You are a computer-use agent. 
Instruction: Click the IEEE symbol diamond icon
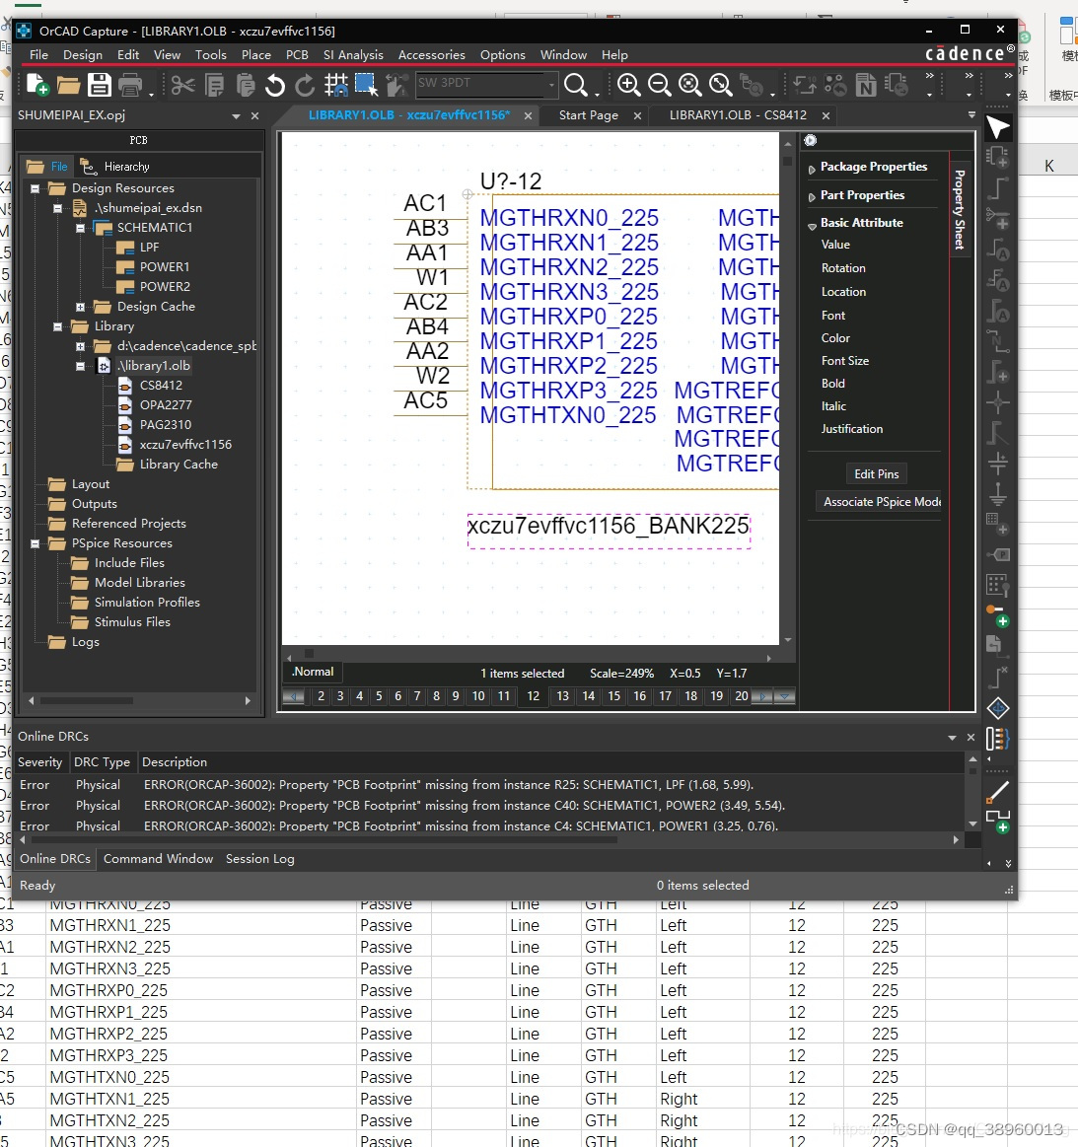click(997, 708)
